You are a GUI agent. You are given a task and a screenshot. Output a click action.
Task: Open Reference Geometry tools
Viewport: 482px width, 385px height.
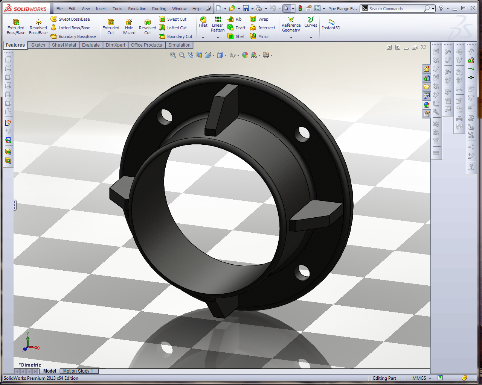coord(291,25)
